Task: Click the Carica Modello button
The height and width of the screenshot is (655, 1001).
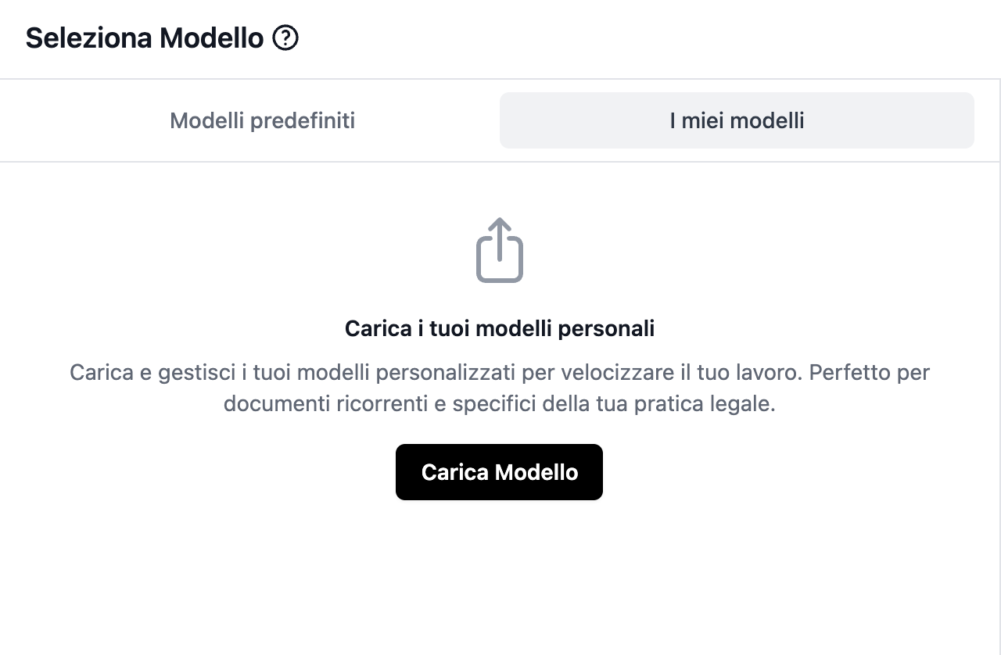Action: point(499,472)
